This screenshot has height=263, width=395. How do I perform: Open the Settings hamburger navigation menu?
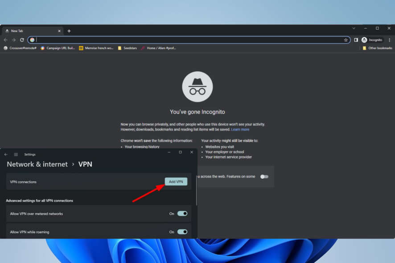pyautogui.click(x=16, y=154)
